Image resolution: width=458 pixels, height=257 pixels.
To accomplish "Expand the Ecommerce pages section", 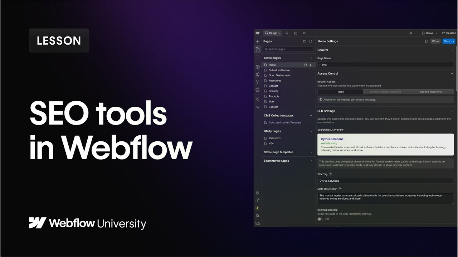I will pos(311,161).
